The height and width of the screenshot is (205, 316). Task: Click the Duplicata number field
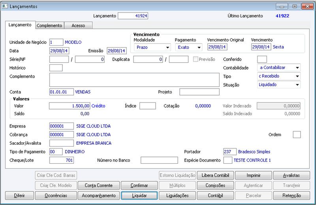148,60
